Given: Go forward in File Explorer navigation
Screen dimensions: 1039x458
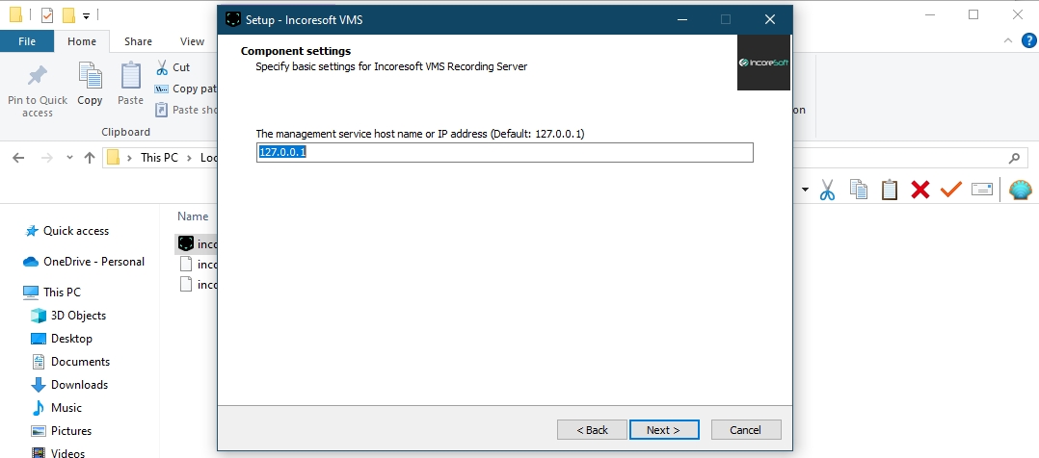Looking at the screenshot, I should 46,158.
